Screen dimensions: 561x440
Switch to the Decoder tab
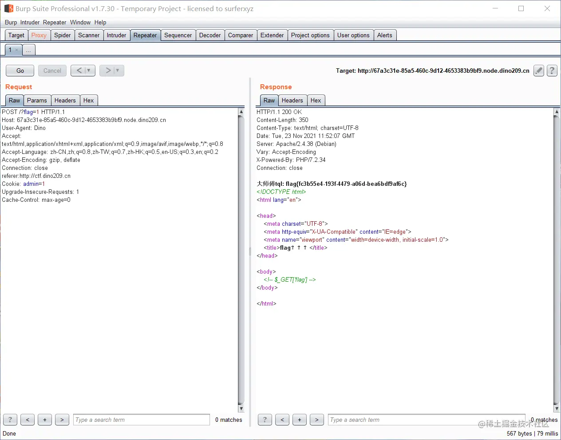(210, 35)
